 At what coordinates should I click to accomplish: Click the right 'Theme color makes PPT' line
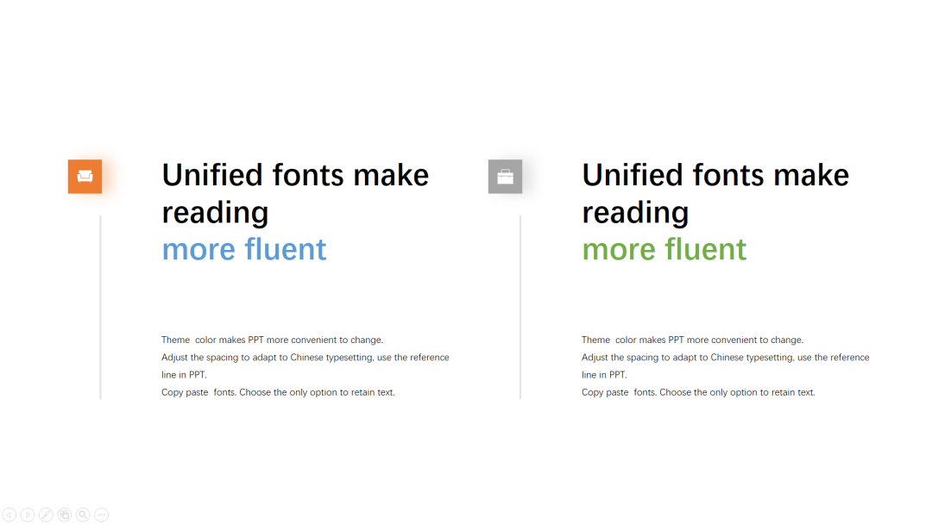[692, 340]
